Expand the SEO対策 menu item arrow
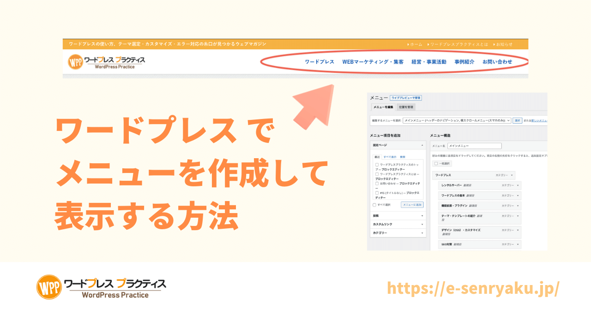This screenshot has width=591, height=309. 518,244
